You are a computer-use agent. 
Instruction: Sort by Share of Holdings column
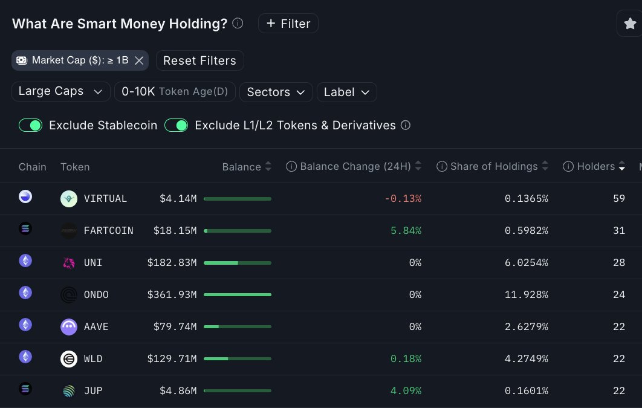click(493, 166)
